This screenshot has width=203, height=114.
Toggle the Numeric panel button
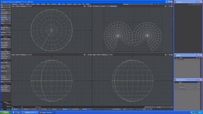point(87,109)
